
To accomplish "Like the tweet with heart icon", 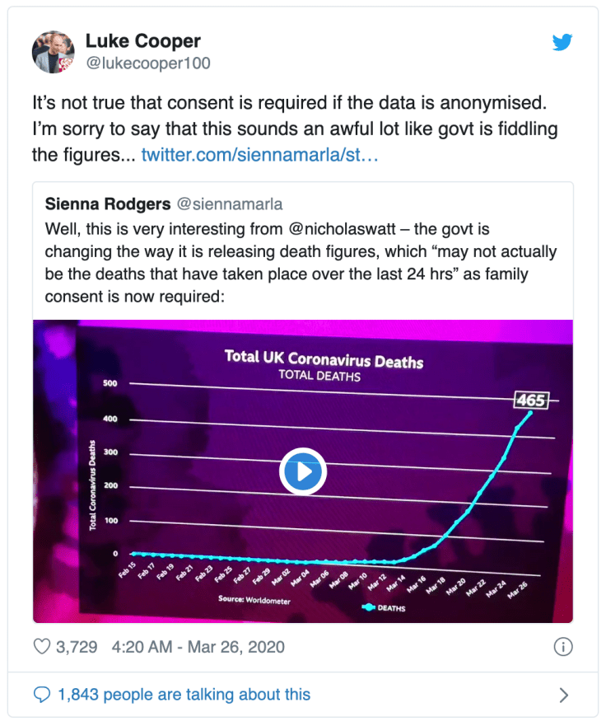I will pyautogui.click(x=42, y=647).
